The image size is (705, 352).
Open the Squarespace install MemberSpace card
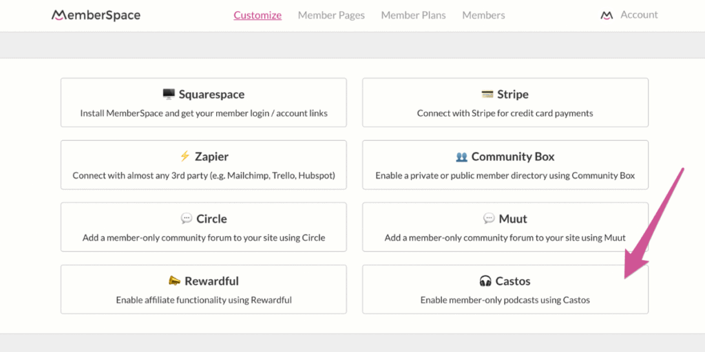[204, 102]
